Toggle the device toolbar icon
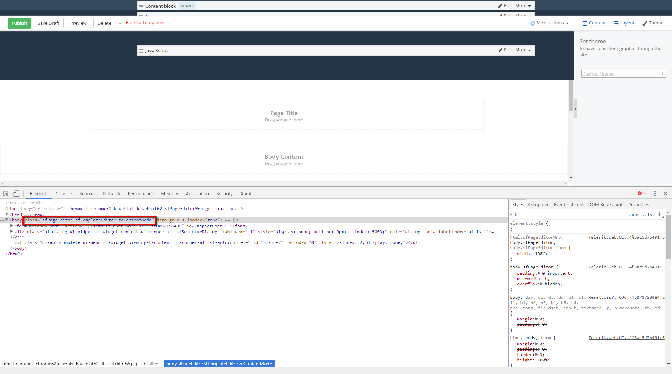The width and height of the screenshot is (672, 374). click(x=16, y=193)
